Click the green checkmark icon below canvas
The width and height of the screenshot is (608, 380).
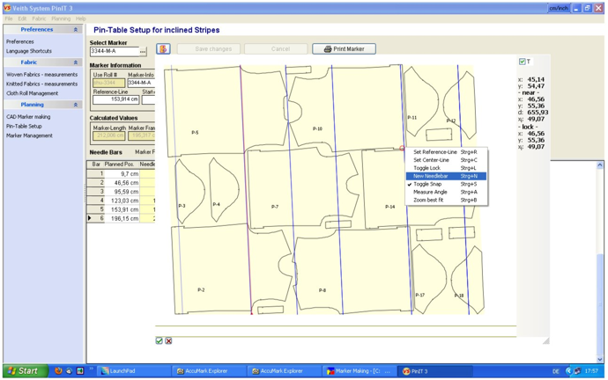(159, 340)
